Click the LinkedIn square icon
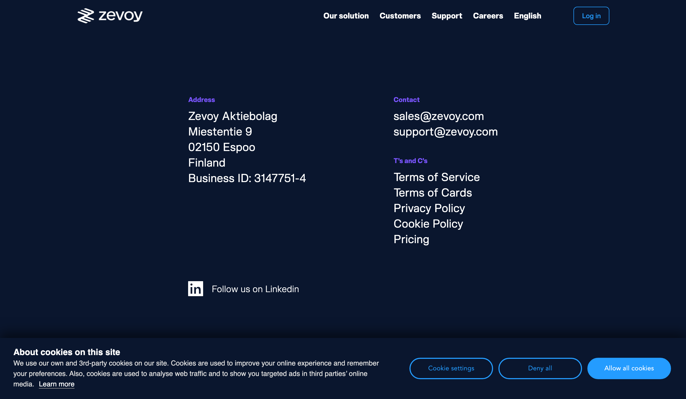Screen dimensions: 686x399 [195, 289]
